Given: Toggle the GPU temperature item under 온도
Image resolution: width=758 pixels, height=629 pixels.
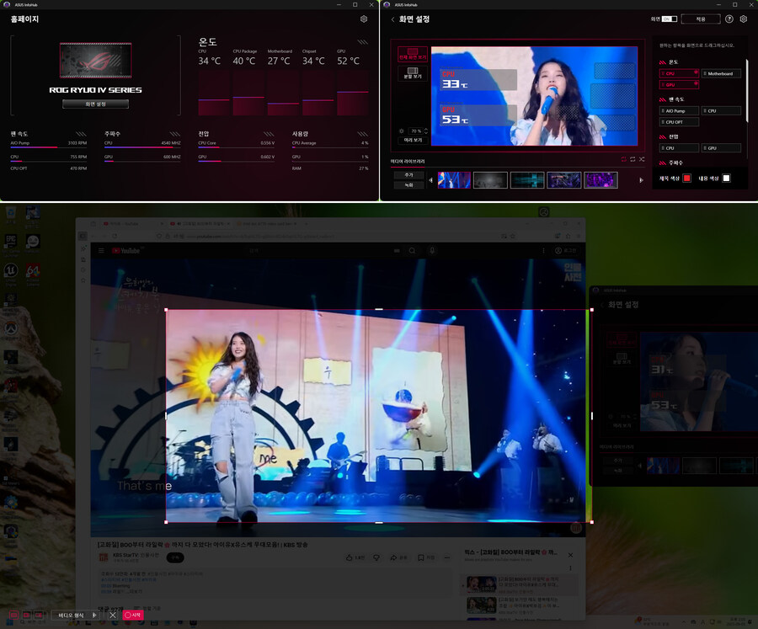Looking at the screenshot, I should [x=679, y=85].
